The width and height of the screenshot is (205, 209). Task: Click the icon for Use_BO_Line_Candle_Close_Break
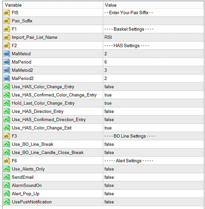(x=7, y=152)
